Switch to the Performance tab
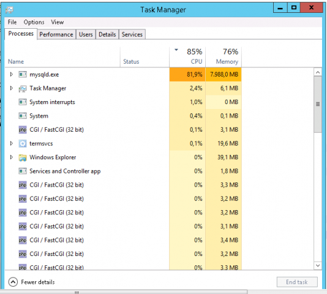This screenshot has height=294, width=327. [56, 34]
